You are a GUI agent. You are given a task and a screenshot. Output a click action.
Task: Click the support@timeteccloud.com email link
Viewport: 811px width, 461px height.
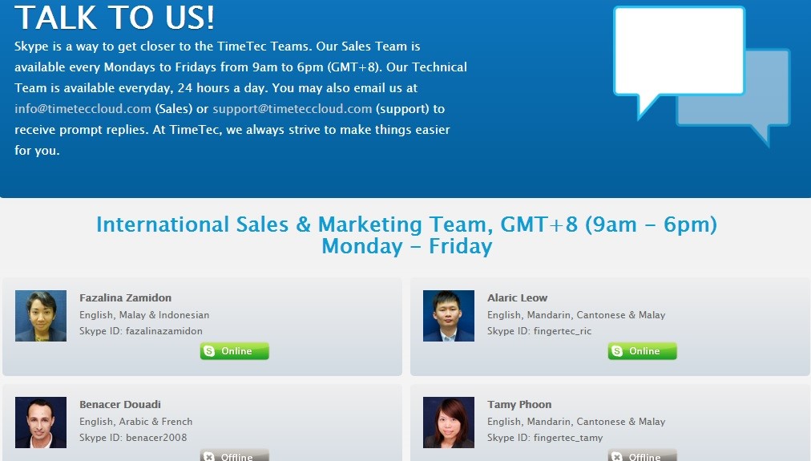tap(293, 109)
